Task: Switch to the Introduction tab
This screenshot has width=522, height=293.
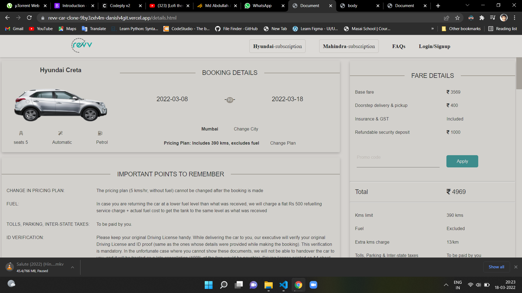Action: point(74,6)
